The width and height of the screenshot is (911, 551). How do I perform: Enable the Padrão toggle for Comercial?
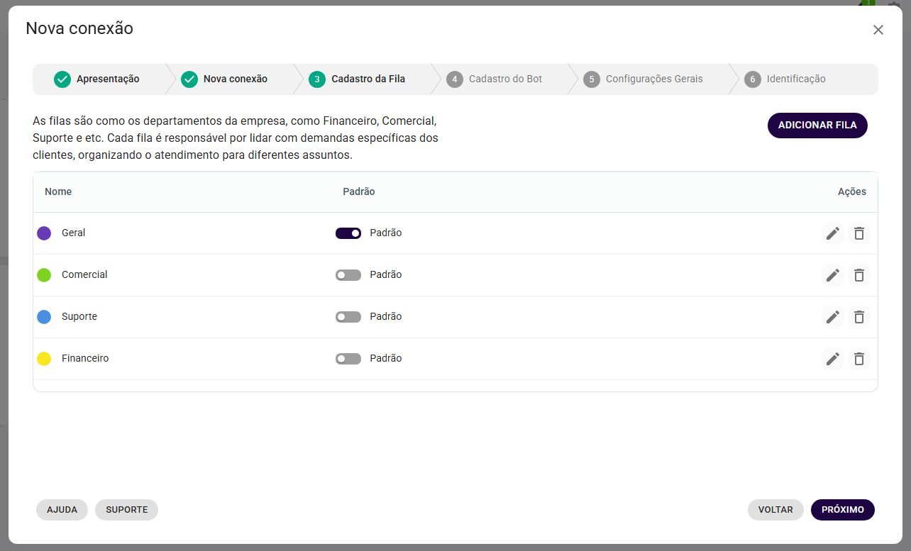tap(348, 275)
